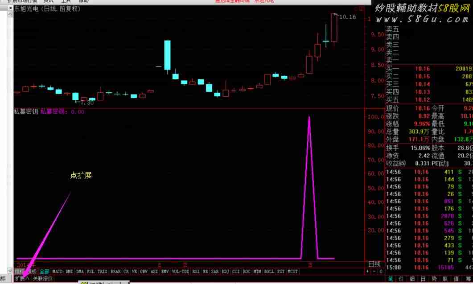
Task: Select the MACD indicator tab
Action: (58, 272)
